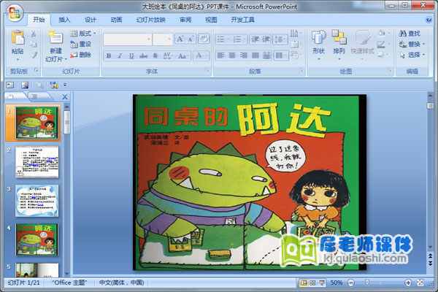Select slide 2 thumbnail
This screenshot has width=438, height=292.
37,162
